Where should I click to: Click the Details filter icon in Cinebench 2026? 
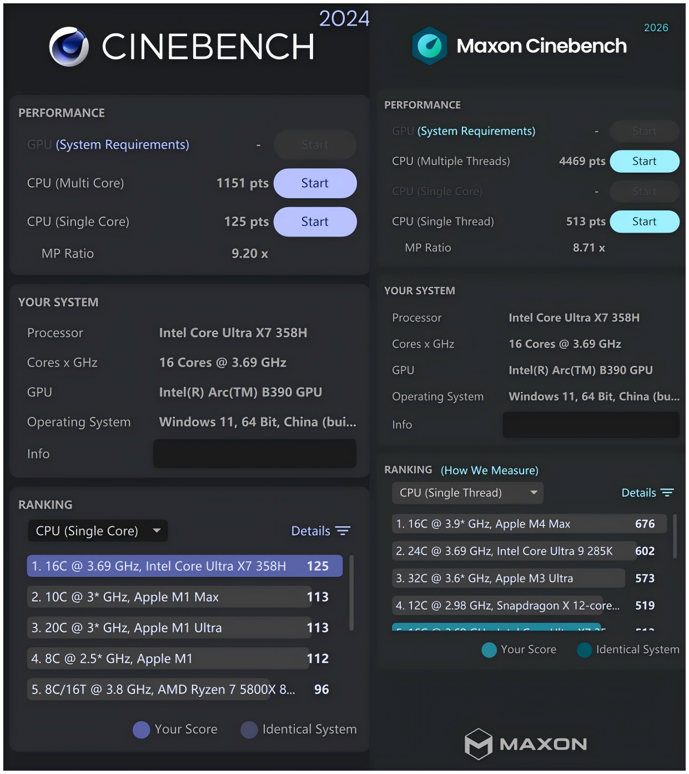(x=667, y=492)
